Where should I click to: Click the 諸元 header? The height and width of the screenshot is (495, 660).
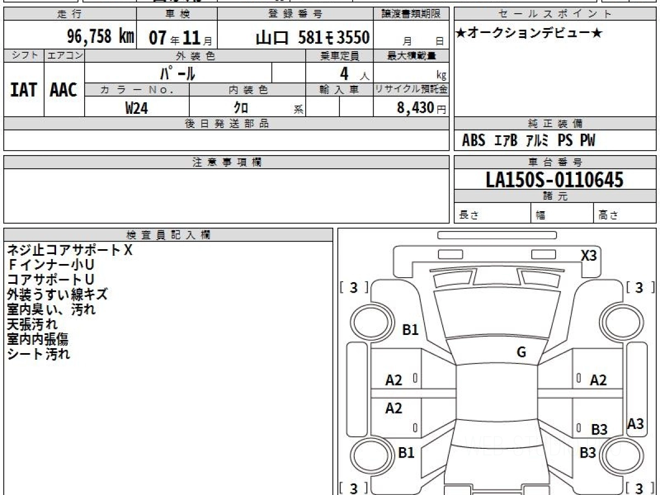(x=555, y=196)
